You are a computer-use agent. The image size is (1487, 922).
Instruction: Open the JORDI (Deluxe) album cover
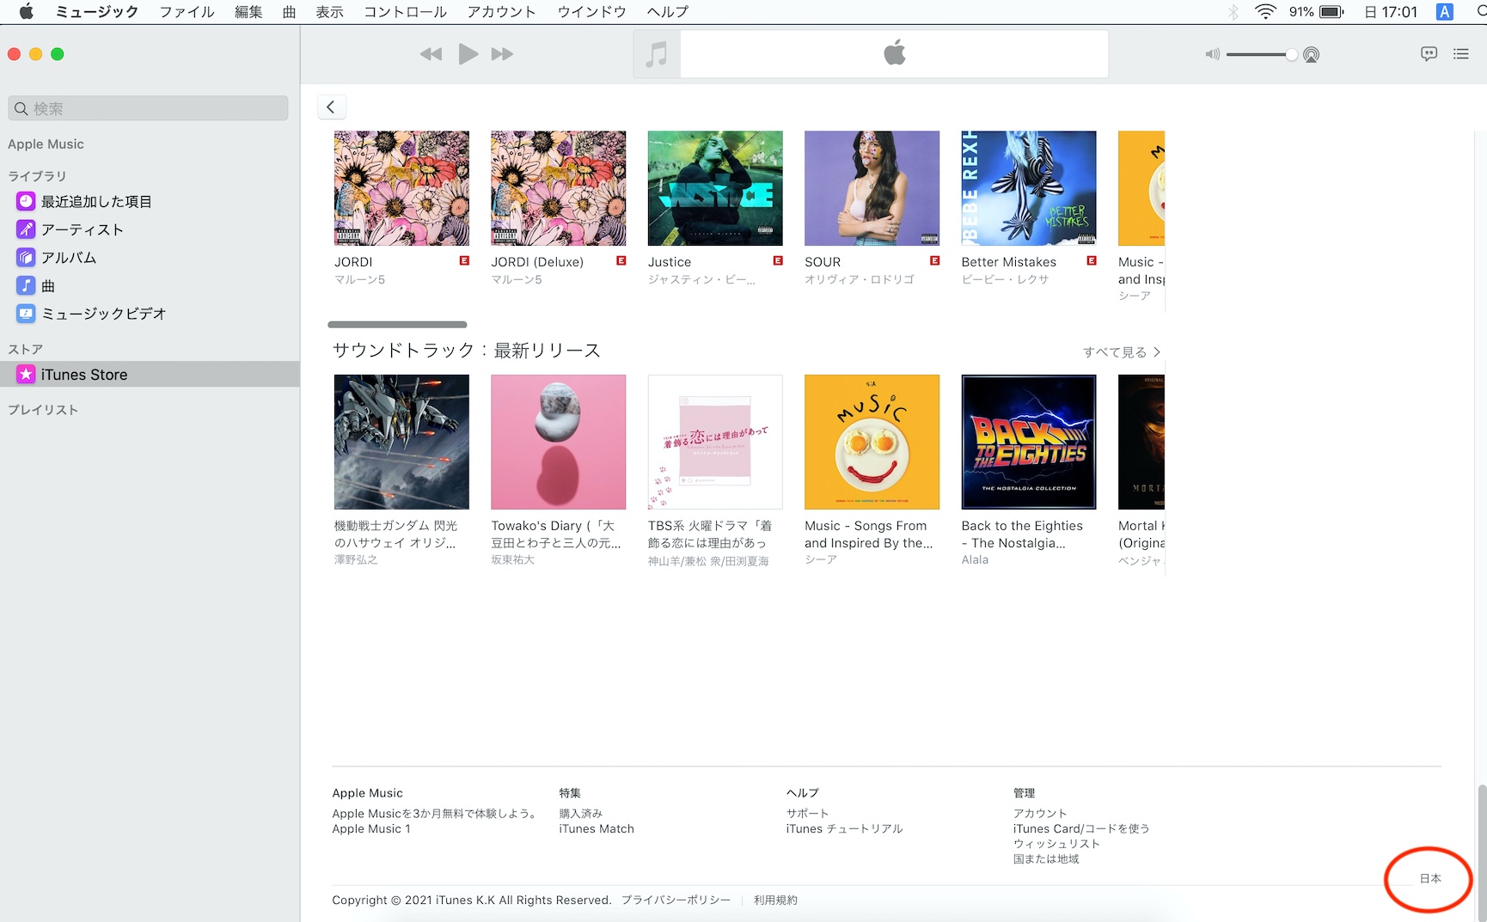pos(559,188)
